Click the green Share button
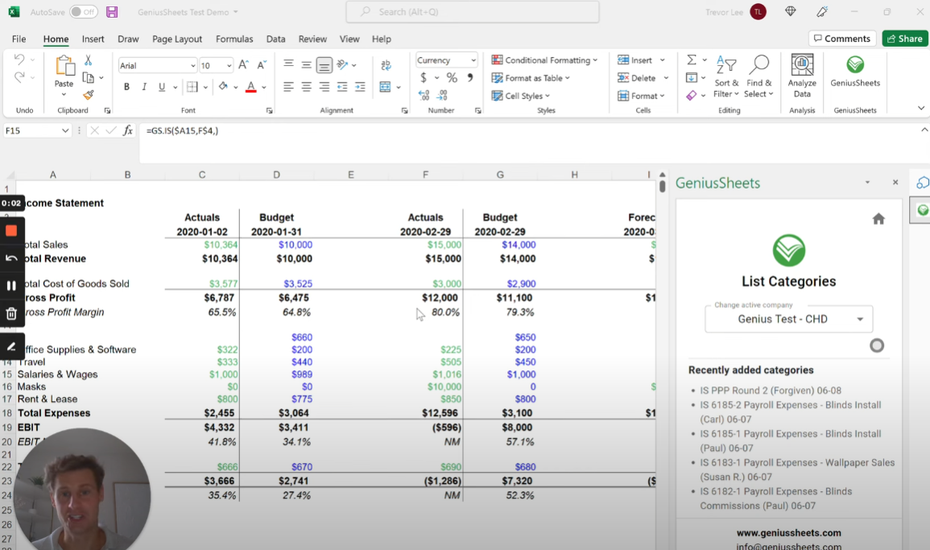This screenshot has width=930, height=550. [x=905, y=39]
